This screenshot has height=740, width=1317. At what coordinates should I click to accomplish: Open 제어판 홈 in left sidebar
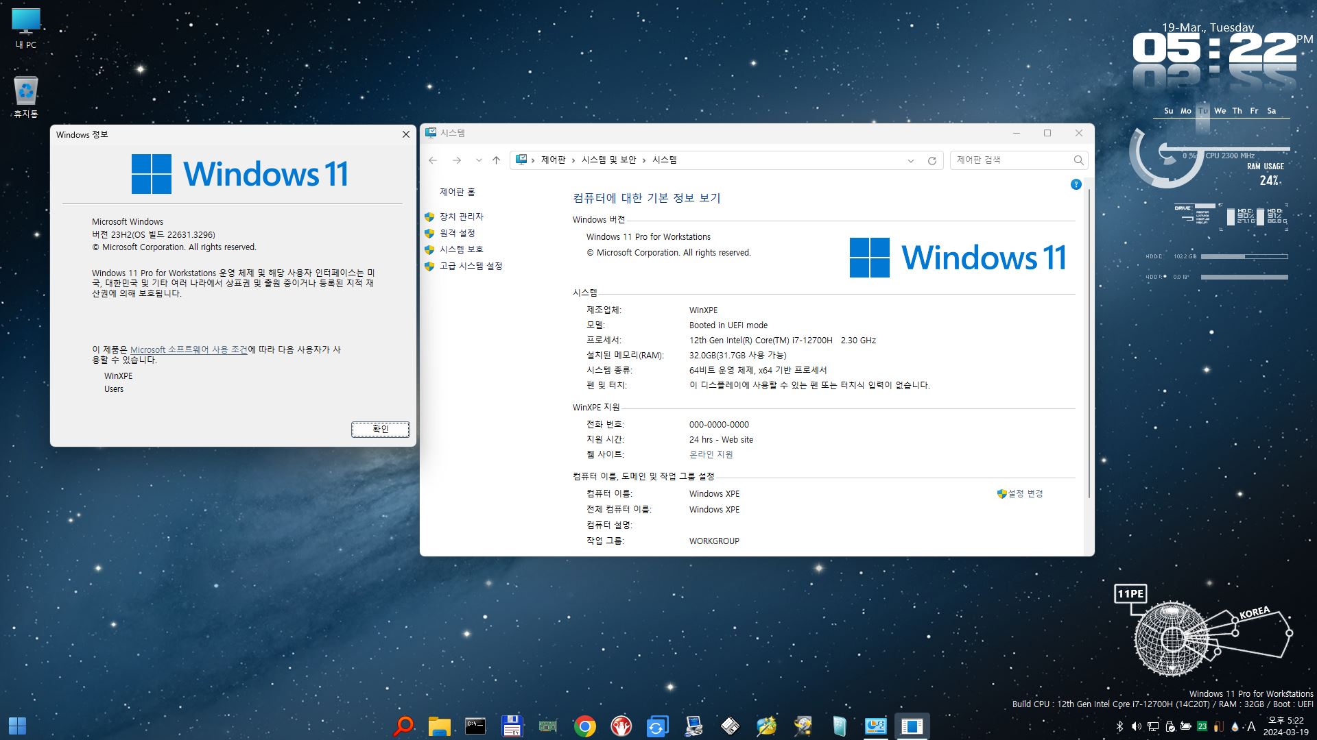click(x=458, y=192)
